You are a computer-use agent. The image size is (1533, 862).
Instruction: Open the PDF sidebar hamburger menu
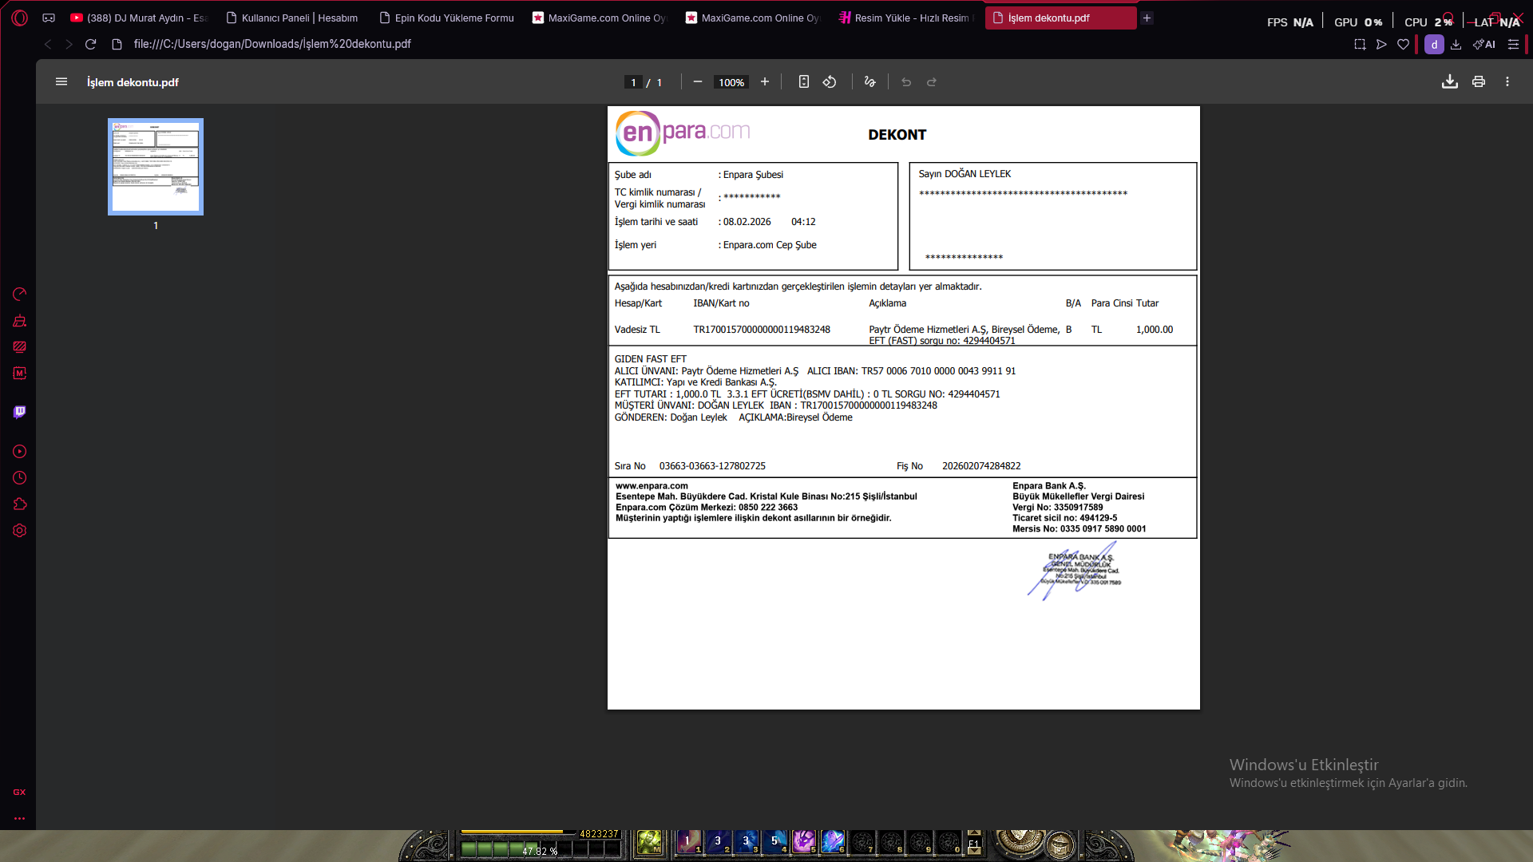click(61, 81)
